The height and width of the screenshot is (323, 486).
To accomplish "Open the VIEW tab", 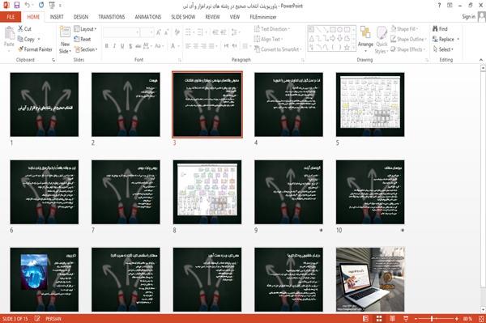I will pos(235,17).
